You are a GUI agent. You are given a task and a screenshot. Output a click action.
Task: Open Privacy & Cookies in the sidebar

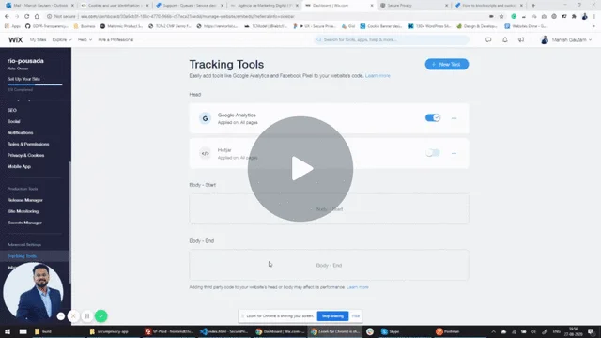(x=25, y=155)
